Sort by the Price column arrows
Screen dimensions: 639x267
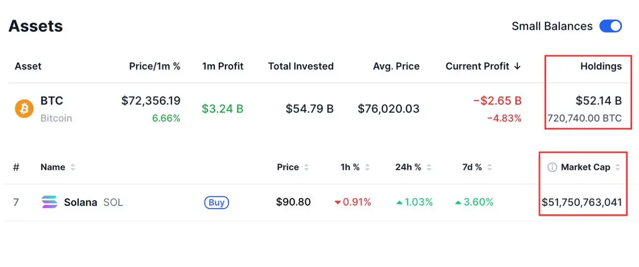(x=307, y=167)
